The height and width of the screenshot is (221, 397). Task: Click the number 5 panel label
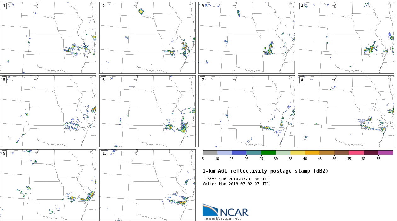[4, 80]
